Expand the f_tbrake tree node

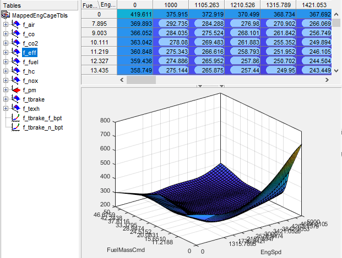[x=6, y=99]
